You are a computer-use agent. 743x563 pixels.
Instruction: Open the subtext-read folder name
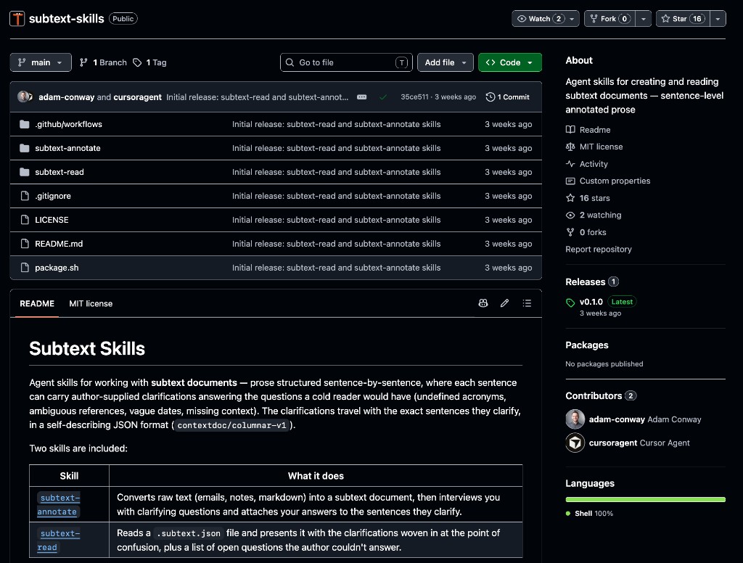coord(59,172)
